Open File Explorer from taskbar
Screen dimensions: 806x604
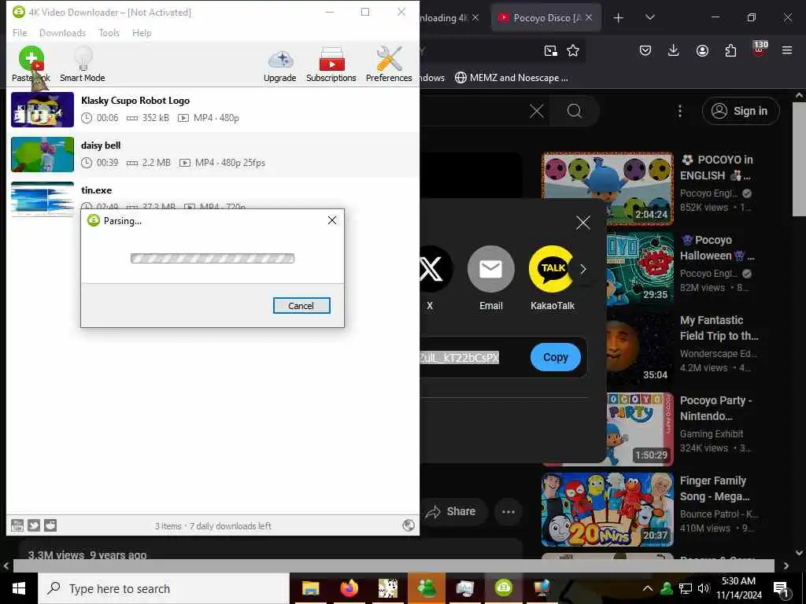(x=310, y=588)
